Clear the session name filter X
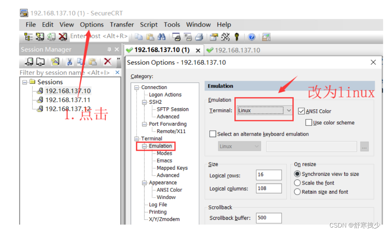Image resolution: width=386 pixels, height=232 pixels. pyautogui.click(x=118, y=72)
